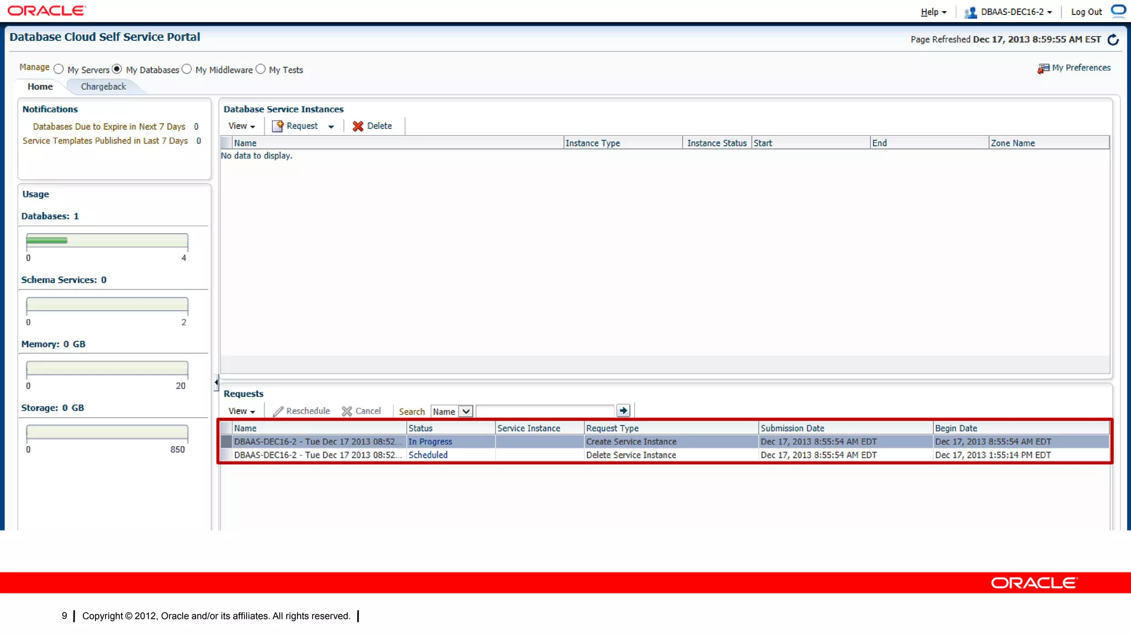Select the Delete Service Instance row selector
The height and width of the screenshot is (636, 1131).
[x=226, y=455]
